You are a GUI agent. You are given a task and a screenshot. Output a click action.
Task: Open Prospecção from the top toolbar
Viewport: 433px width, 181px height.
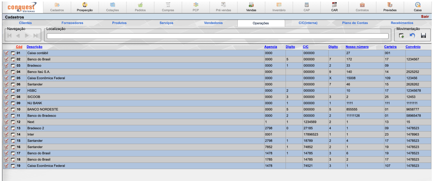click(85, 7)
